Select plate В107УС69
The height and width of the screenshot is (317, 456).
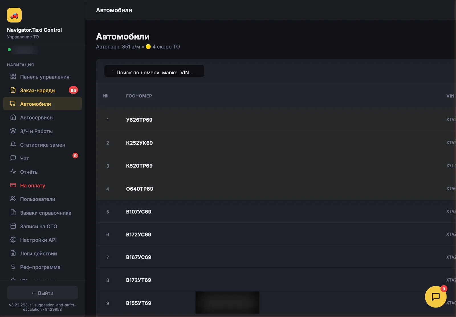coord(139,212)
